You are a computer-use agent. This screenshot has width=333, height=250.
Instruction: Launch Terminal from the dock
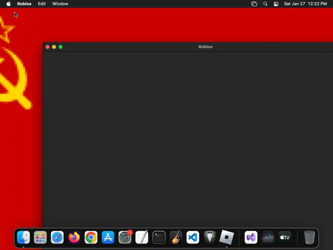click(159, 237)
